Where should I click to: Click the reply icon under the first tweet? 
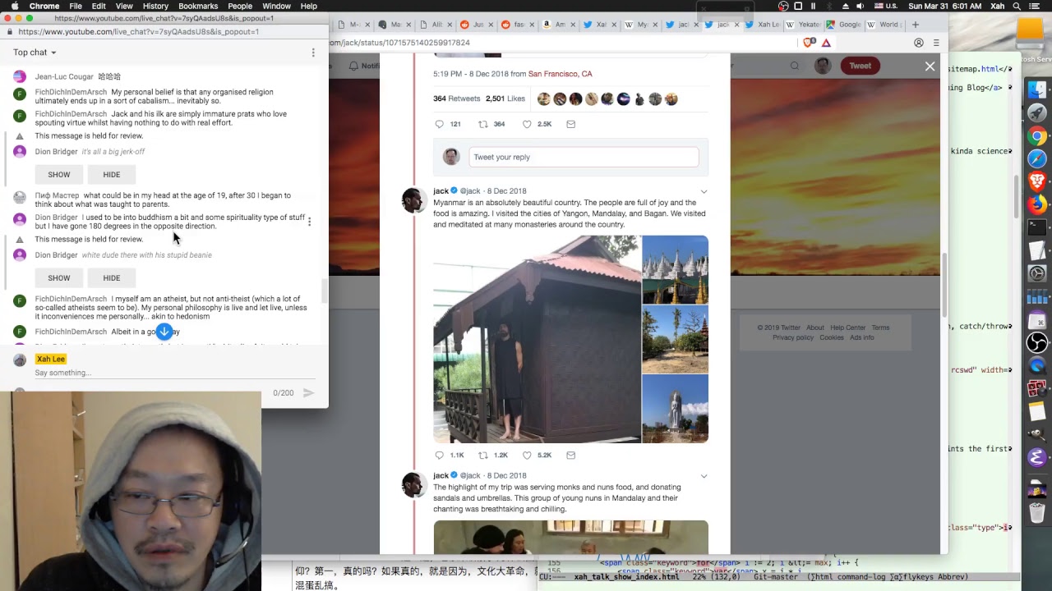[440, 124]
